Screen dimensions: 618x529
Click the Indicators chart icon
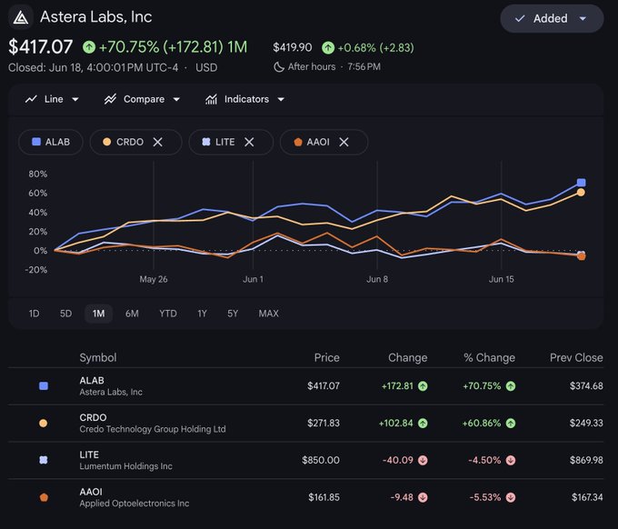point(211,99)
